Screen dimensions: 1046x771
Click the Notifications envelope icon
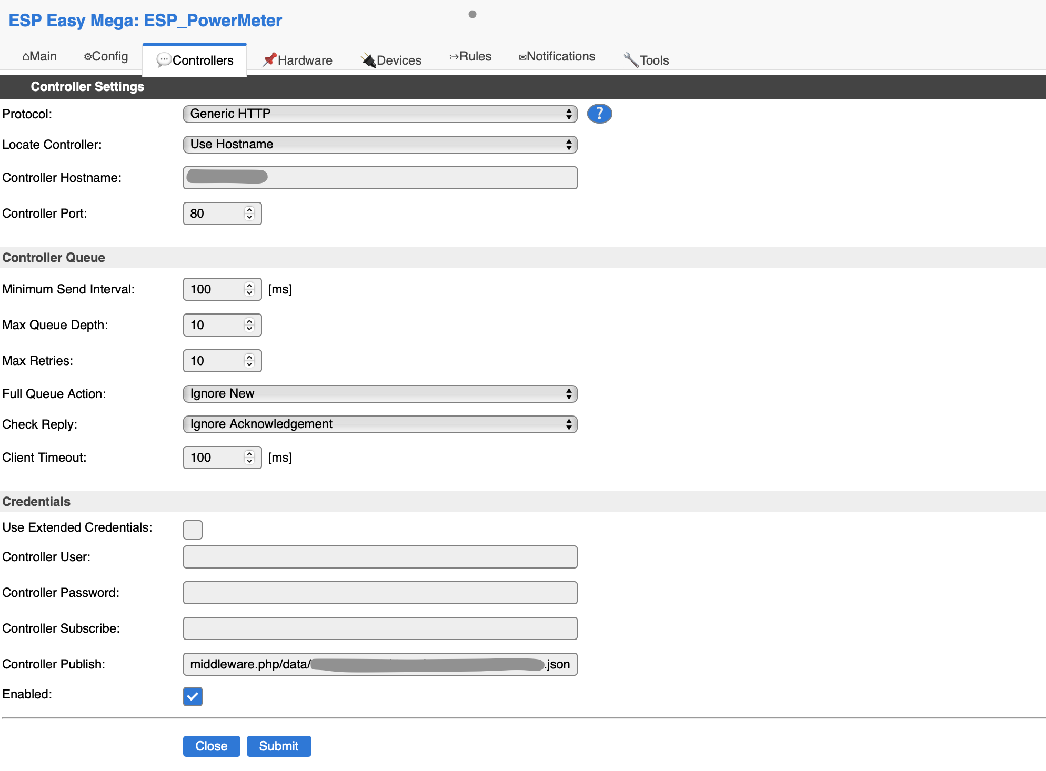pos(522,57)
